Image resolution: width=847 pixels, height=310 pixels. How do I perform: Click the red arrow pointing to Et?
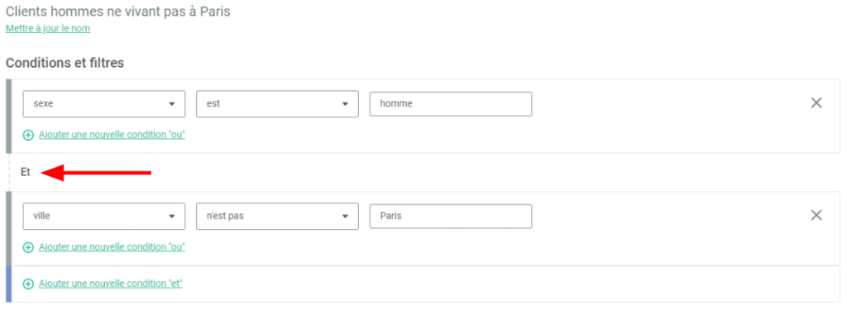pos(96,173)
